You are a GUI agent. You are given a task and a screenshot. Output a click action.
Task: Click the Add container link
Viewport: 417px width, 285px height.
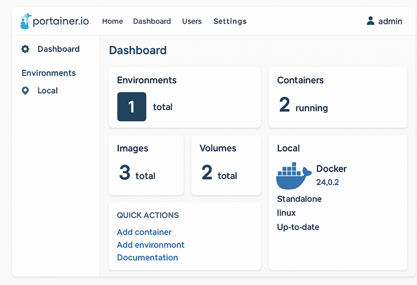[x=144, y=232]
